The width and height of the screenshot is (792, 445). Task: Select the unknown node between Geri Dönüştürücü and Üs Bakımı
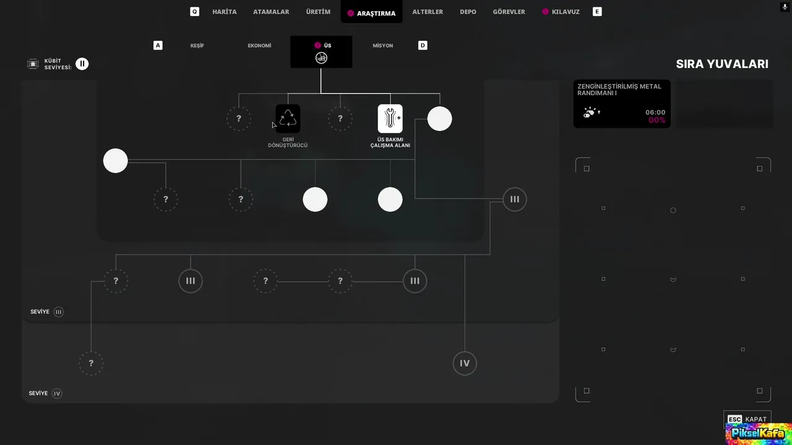pyautogui.click(x=340, y=119)
